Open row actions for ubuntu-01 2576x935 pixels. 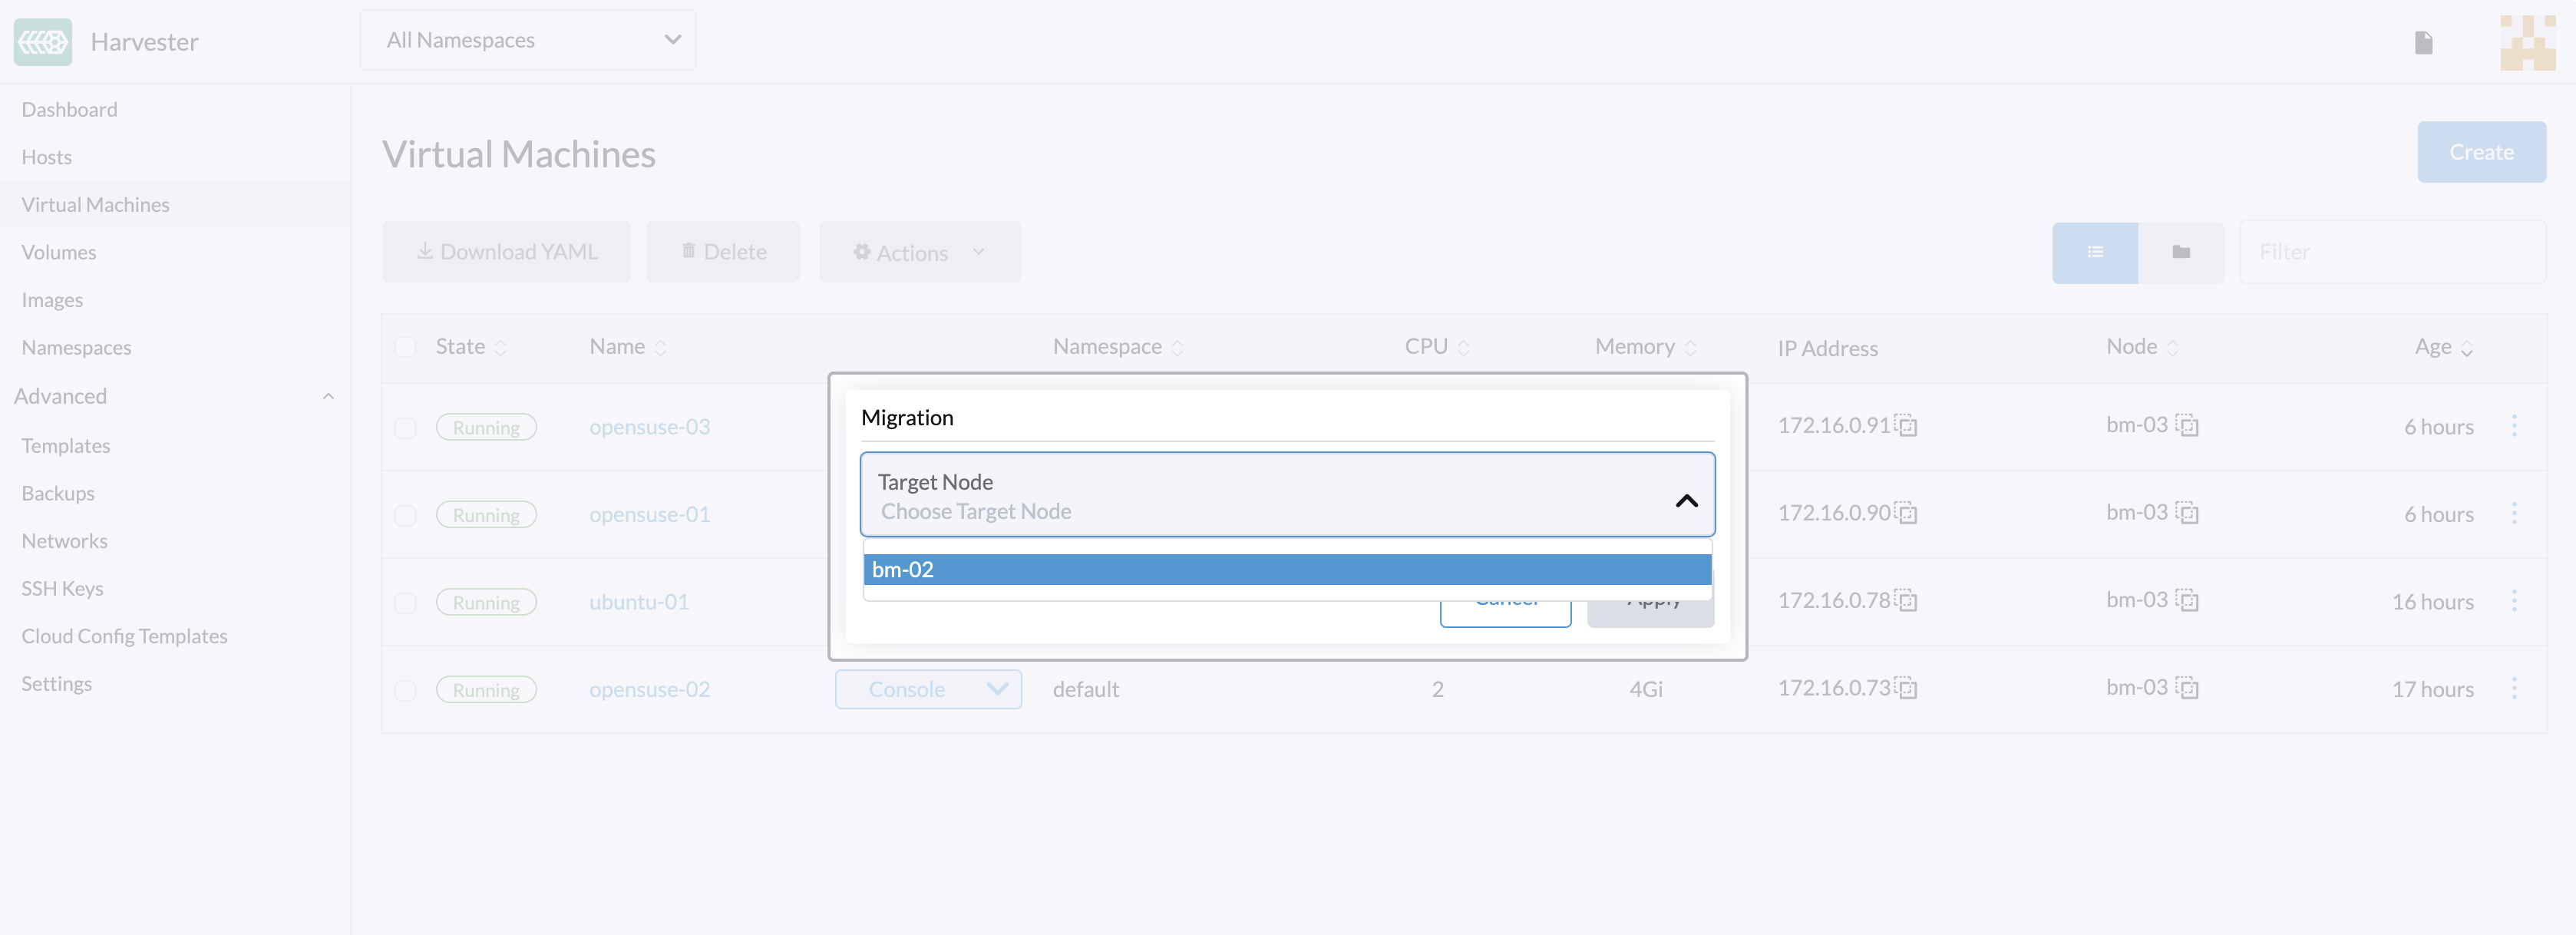pos(2514,601)
